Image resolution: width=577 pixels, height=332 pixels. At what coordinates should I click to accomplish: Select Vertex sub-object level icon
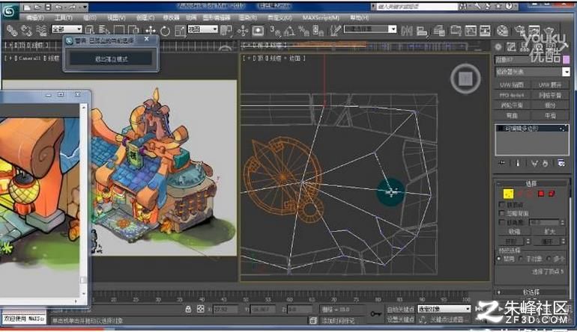click(x=508, y=194)
